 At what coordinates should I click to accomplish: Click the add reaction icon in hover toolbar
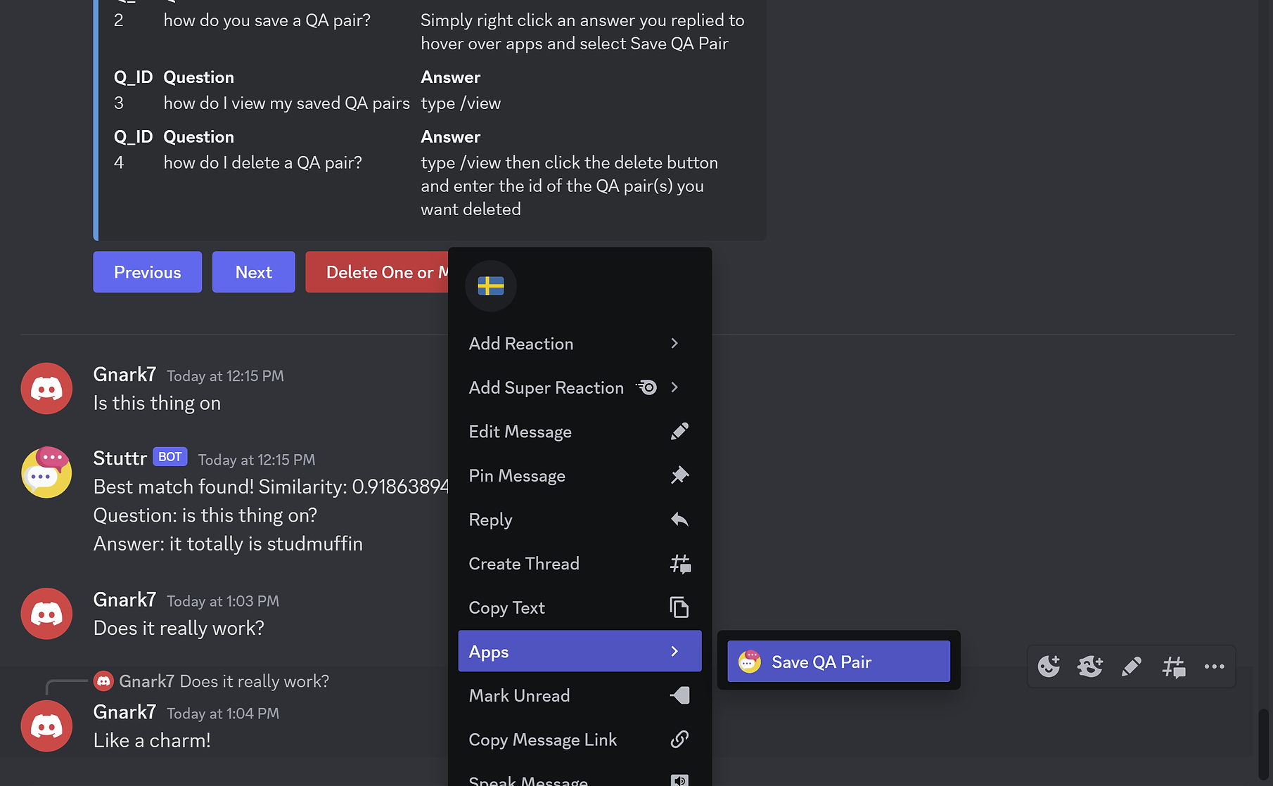click(x=1049, y=666)
